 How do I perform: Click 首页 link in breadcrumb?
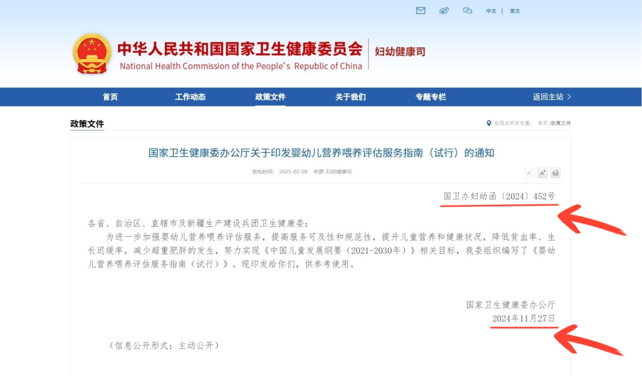(542, 123)
